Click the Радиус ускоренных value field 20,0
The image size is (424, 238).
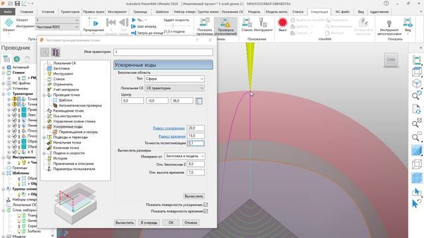click(x=195, y=128)
